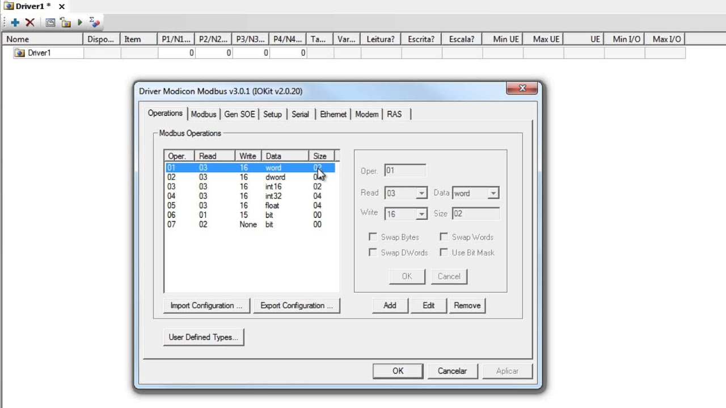Select operation 03 int16 row
The height and width of the screenshot is (408, 726).
250,186
